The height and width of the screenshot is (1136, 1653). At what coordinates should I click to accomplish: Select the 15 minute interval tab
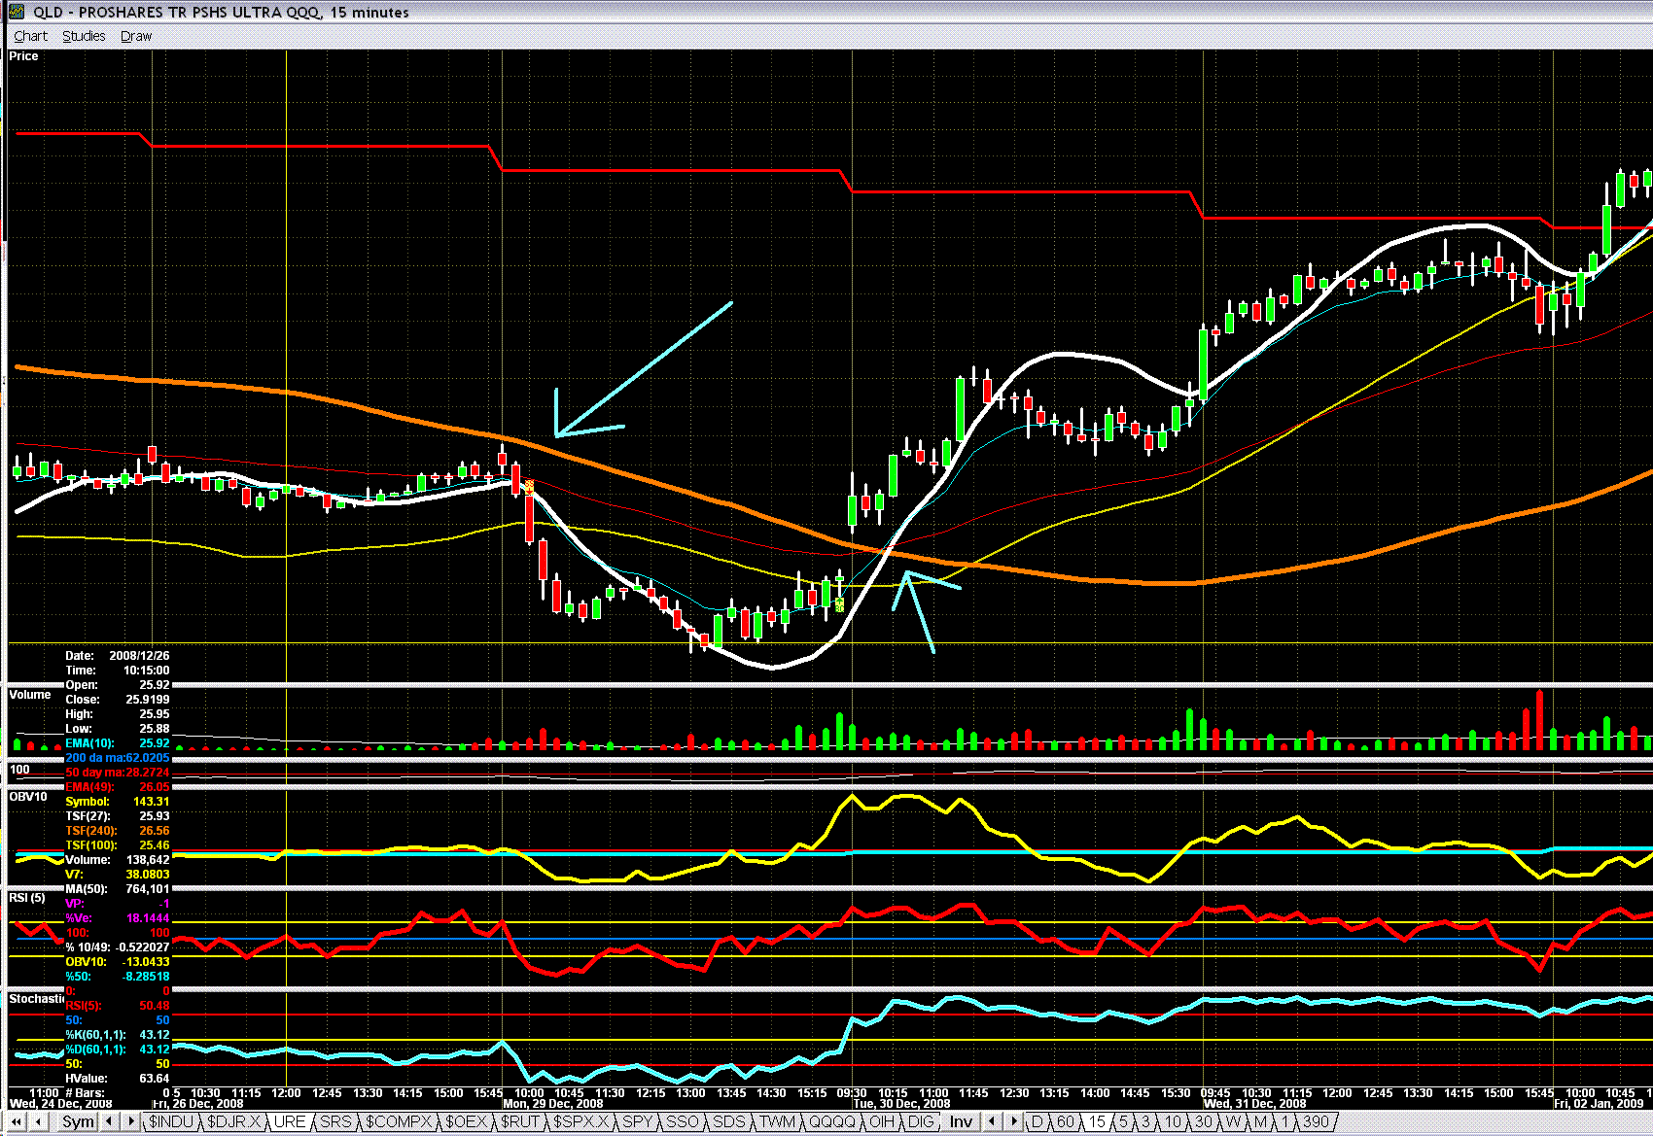1097,1121
